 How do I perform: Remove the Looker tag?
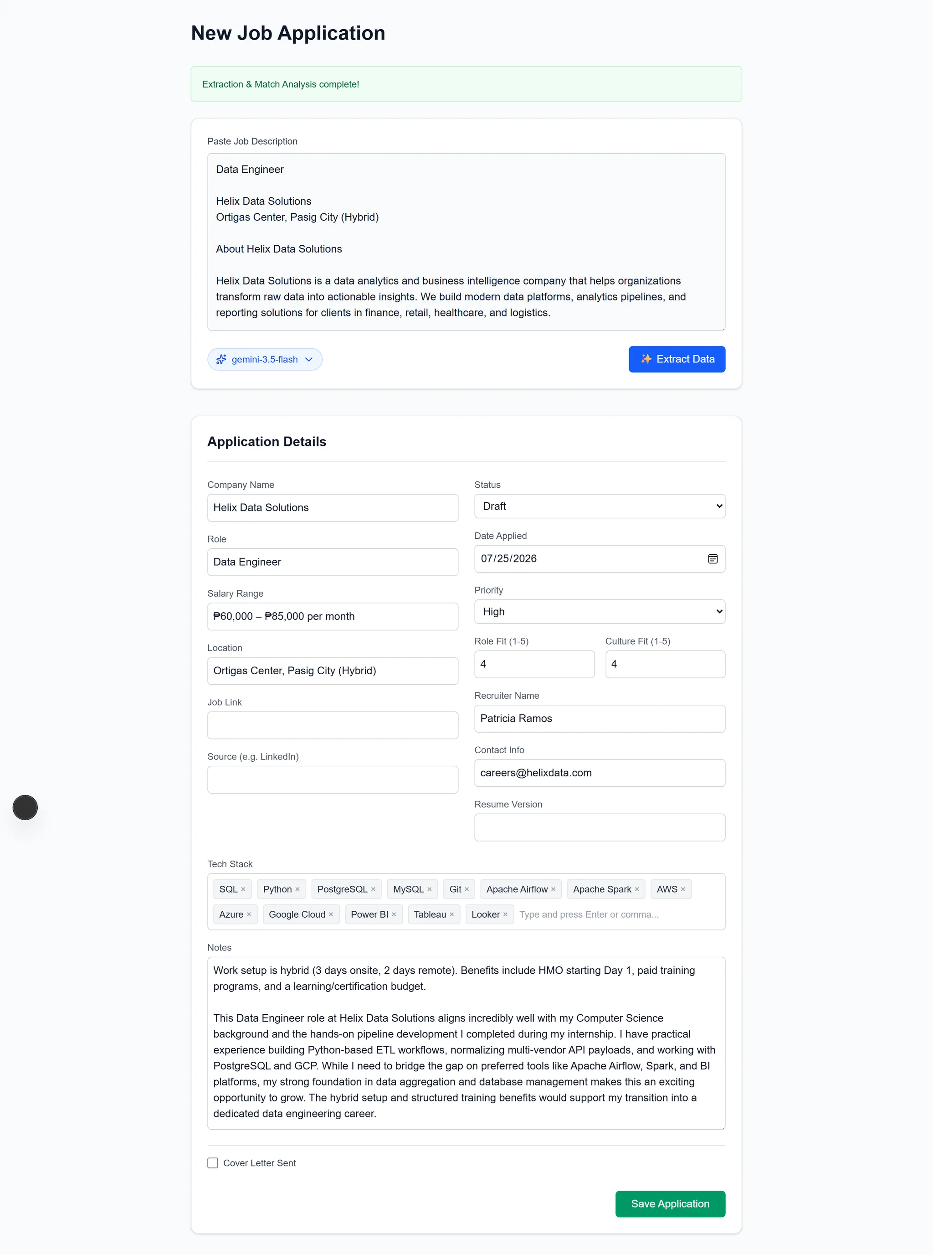[x=506, y=914]
